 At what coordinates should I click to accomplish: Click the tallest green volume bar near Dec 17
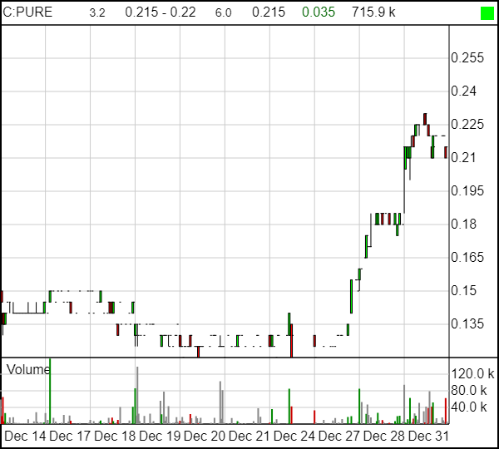[x=50, y=391]
